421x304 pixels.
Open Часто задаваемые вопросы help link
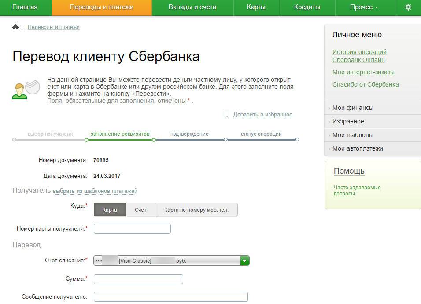357,190
